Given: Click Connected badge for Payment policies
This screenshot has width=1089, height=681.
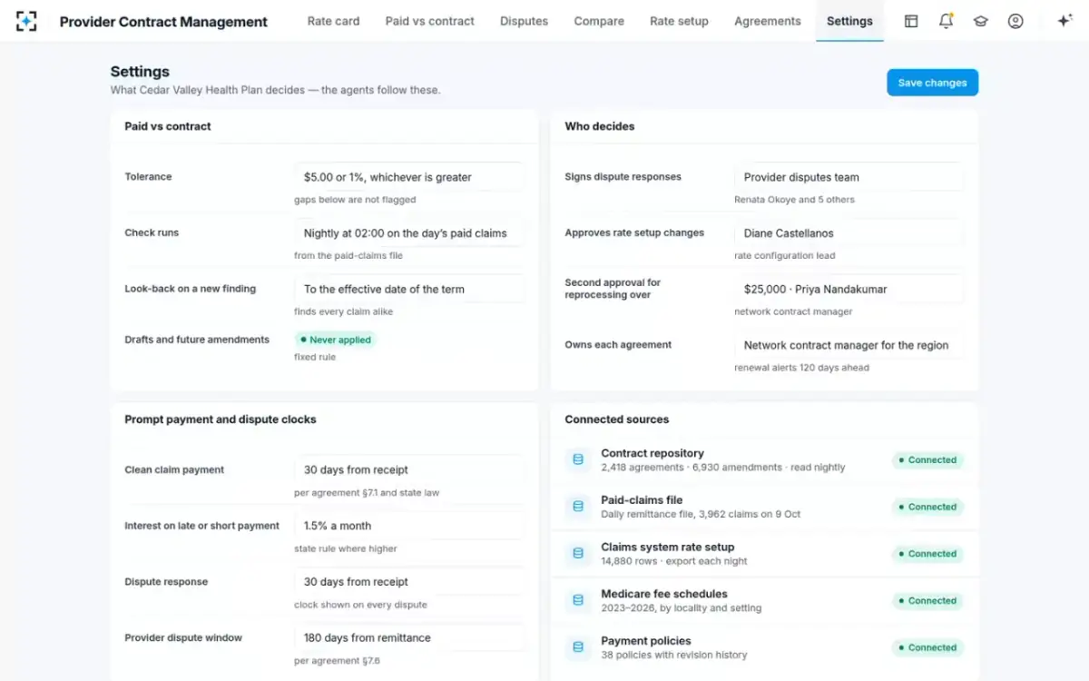Looking at the screenshot, I should [927, 647].
